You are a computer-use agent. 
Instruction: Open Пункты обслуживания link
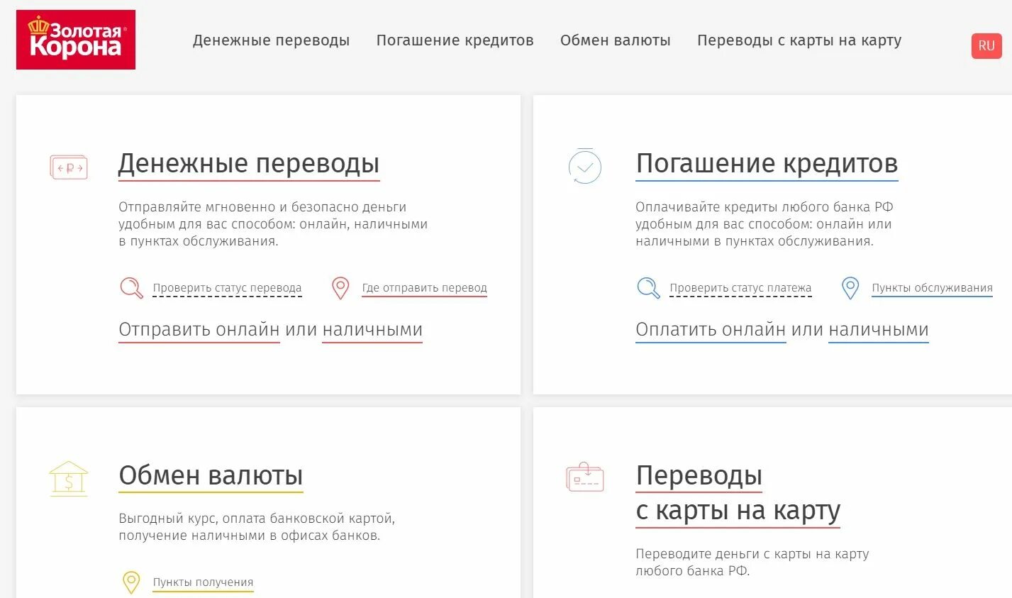pyautogui.click(x=932, y=288)
